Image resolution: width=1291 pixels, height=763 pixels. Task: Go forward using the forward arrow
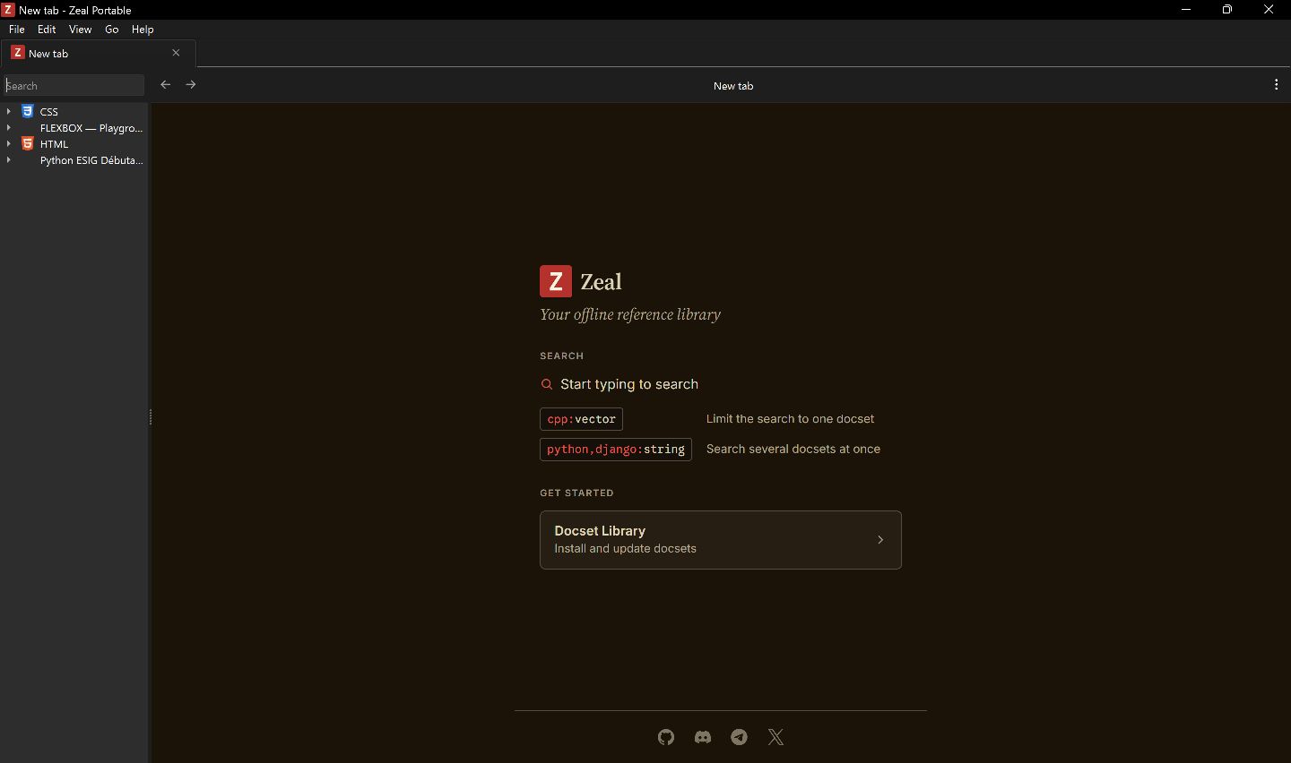191,85
